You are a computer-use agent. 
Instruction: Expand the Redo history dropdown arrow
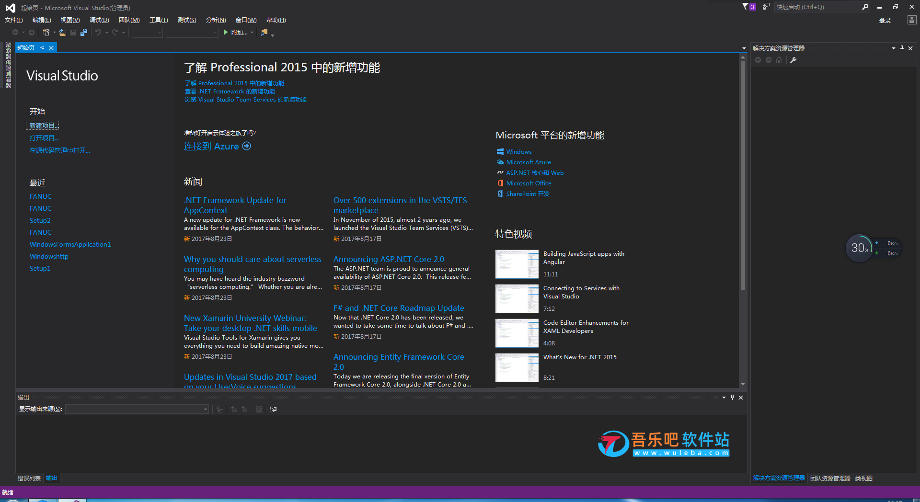click(x=124, y=33)
